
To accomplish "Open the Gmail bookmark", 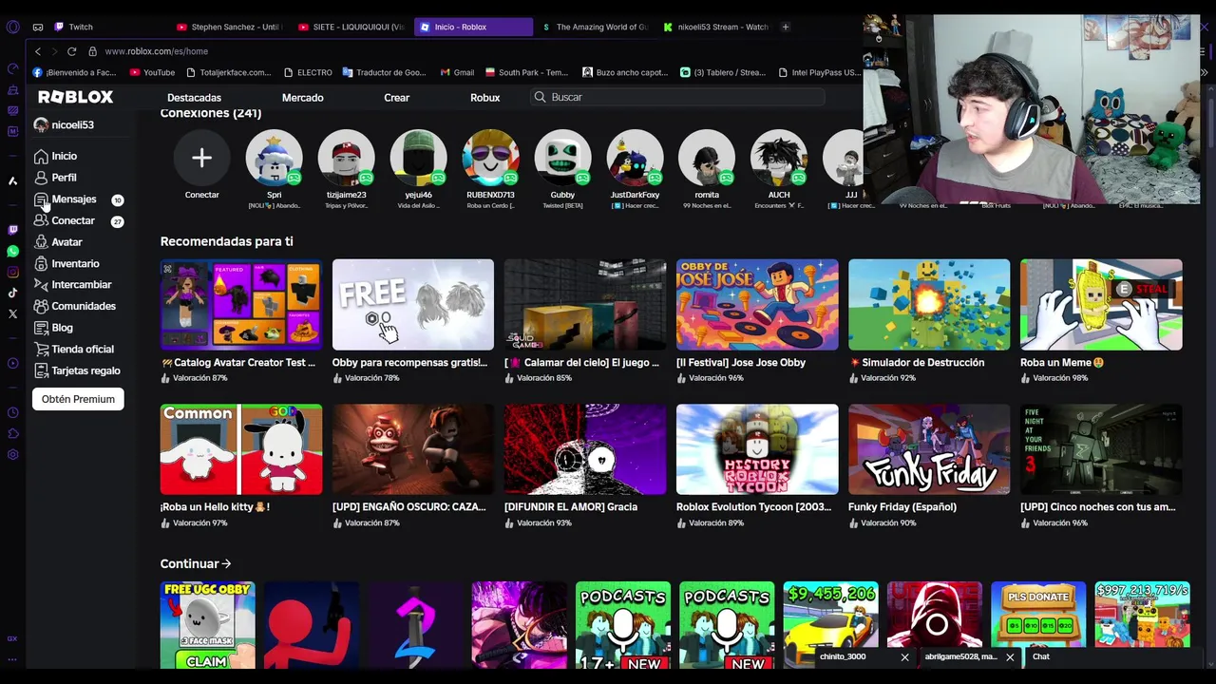I will pos(457,72).
